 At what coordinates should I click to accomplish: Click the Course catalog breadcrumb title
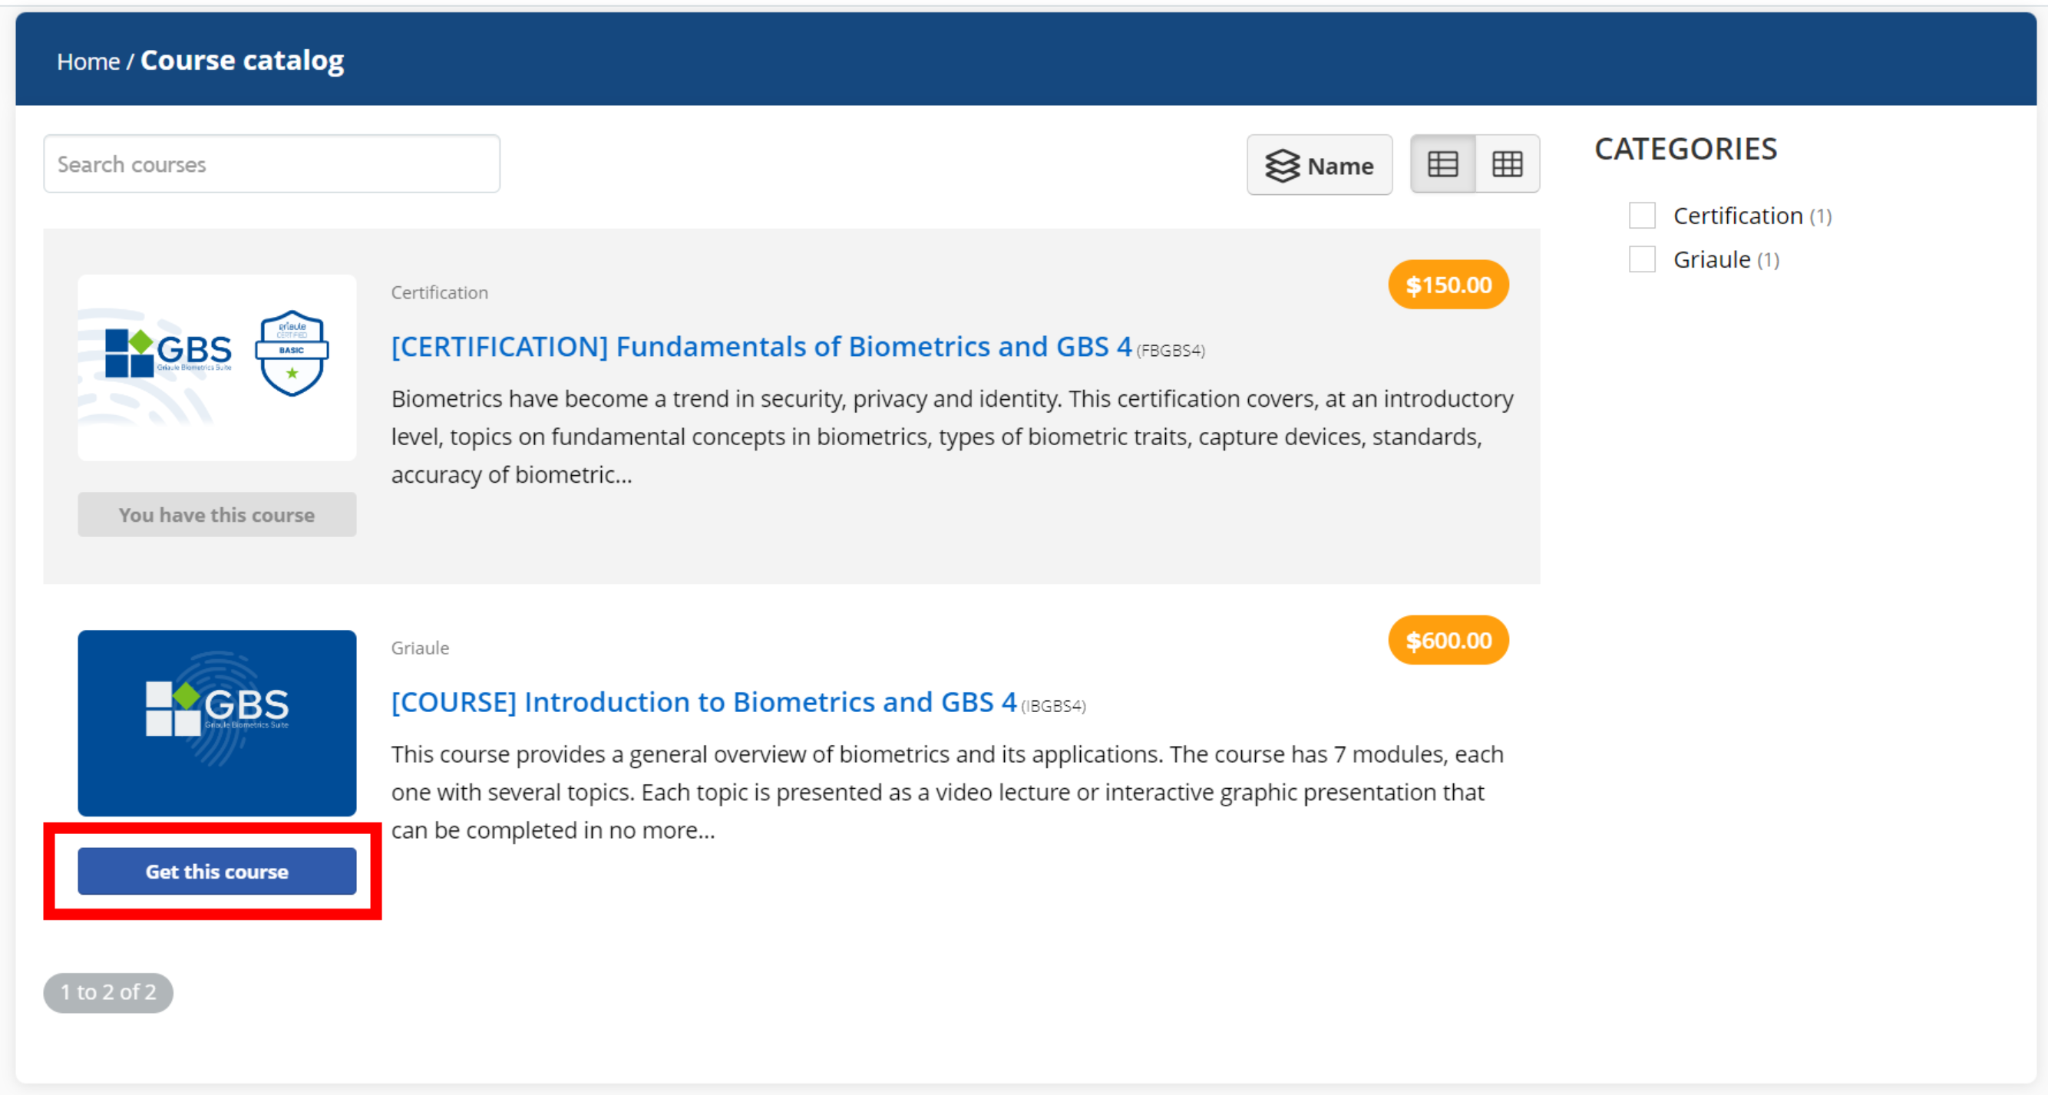coord(243,61)
